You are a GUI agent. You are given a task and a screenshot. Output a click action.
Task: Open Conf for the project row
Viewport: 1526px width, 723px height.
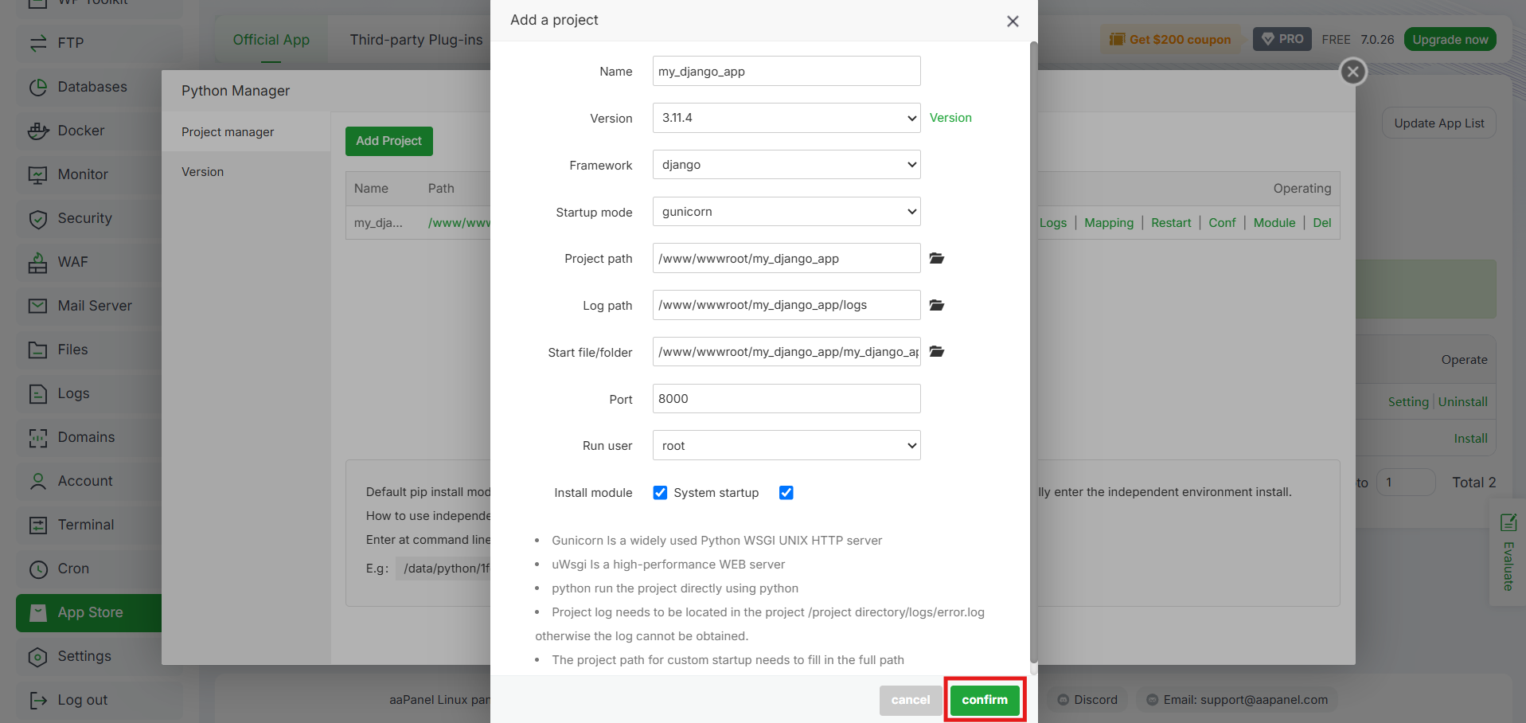(x=1222, y=223)
